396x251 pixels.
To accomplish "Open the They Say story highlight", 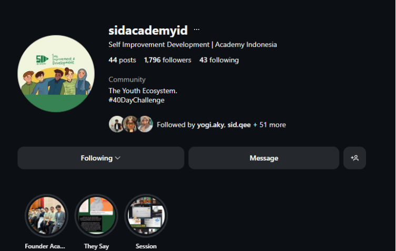I will point(96,216).
